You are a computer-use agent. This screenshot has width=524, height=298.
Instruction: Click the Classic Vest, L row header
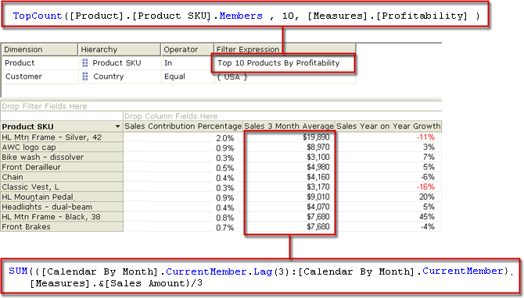[62, 187]
